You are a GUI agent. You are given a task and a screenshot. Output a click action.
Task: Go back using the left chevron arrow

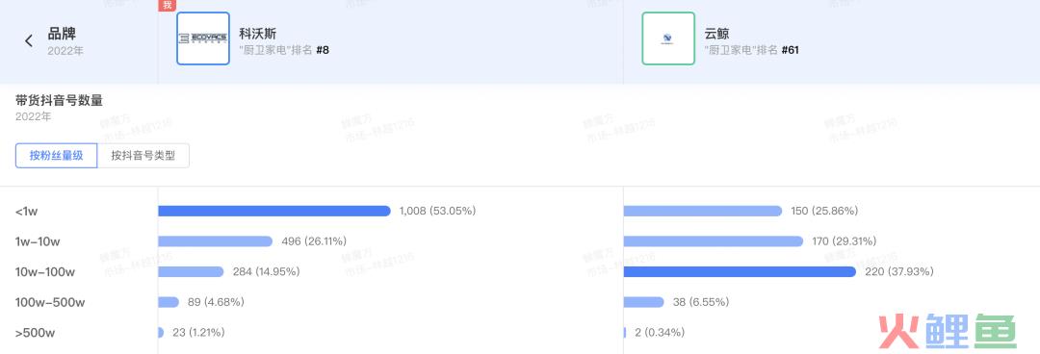click(x=29, y=41)
